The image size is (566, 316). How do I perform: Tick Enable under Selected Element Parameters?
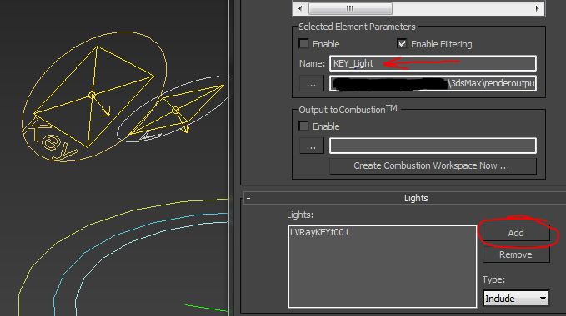(304, 43)
